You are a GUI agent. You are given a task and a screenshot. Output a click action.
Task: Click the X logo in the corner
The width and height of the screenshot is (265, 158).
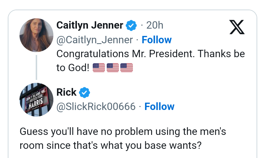pyautogui.click(x=237, y=27)
